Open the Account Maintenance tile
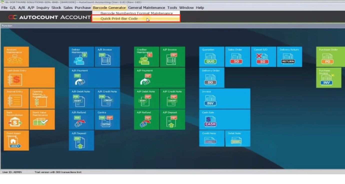Image resolution: width=345 pixels, height=184 pixels. pos(16,57)
